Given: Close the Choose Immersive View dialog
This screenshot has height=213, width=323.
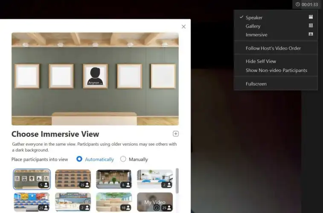Looking at the screenshot, I should pyautogui.click(x=183, y=26).
